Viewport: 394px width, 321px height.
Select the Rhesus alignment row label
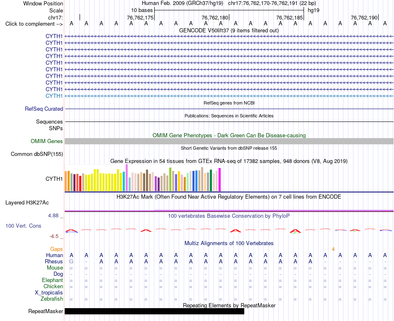[54, 261]
